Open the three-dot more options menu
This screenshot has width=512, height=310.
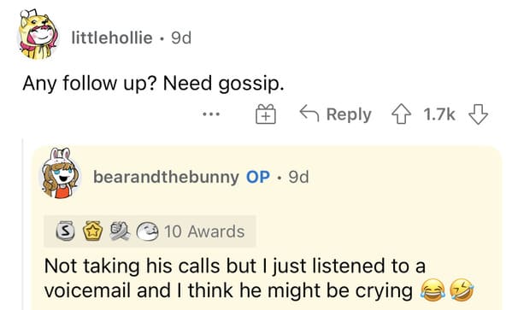[x=211, y=114]
